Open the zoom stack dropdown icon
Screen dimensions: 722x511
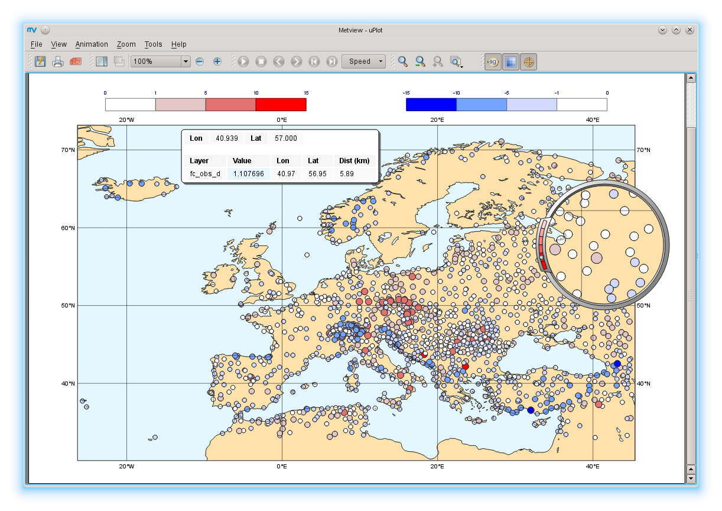pos(456,61)
